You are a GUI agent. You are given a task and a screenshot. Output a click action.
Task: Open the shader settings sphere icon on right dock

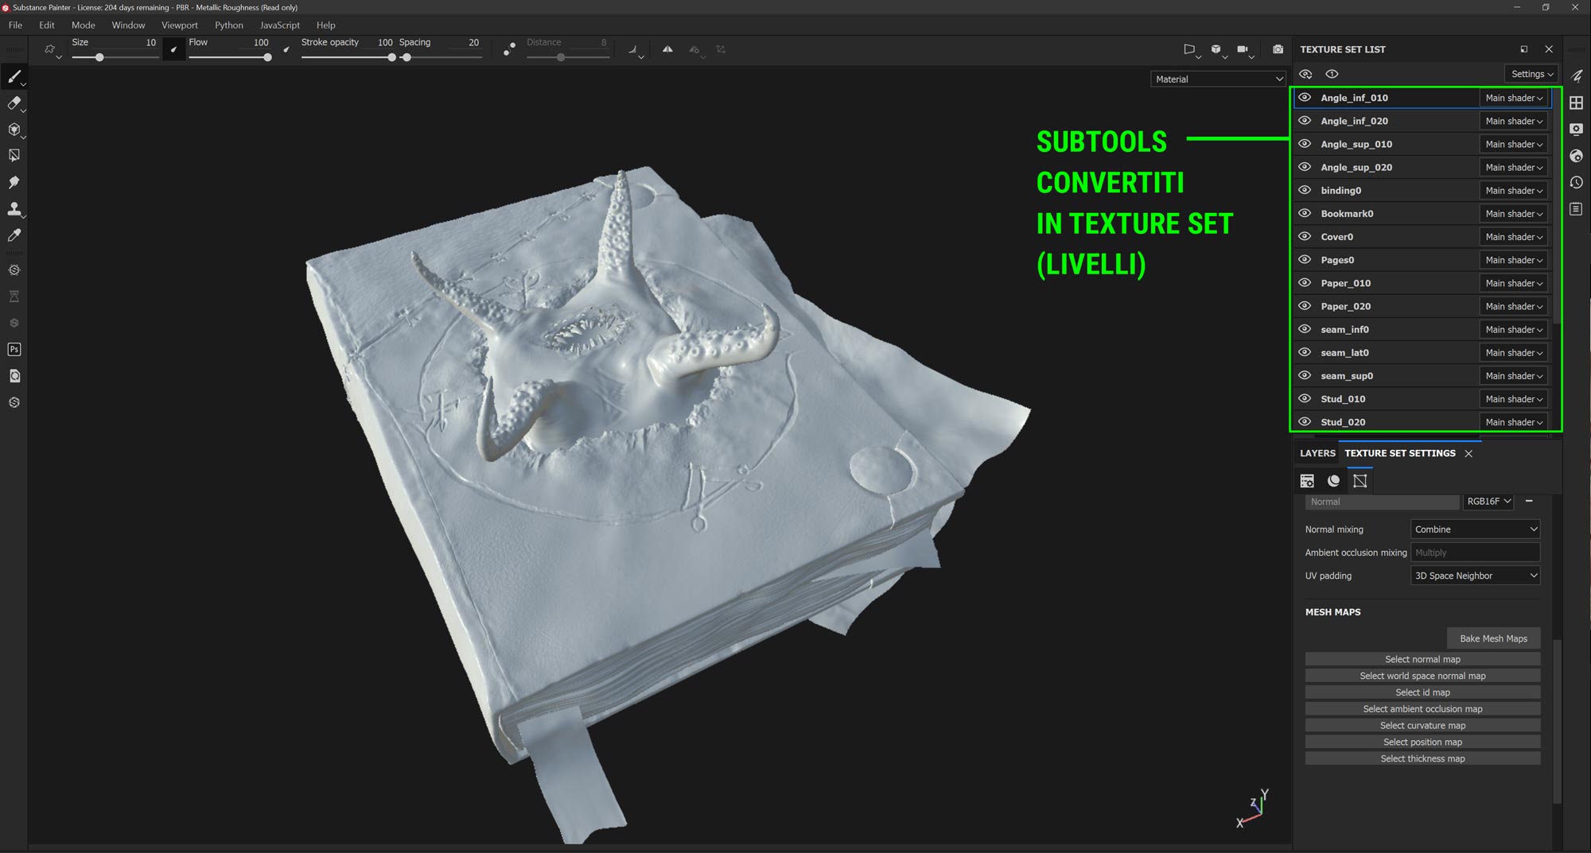(x=1576, y=156)
